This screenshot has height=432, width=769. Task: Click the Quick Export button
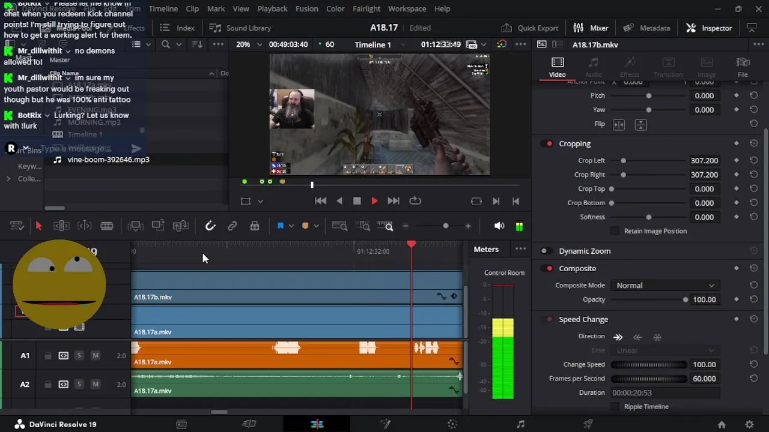pos(530,28)
